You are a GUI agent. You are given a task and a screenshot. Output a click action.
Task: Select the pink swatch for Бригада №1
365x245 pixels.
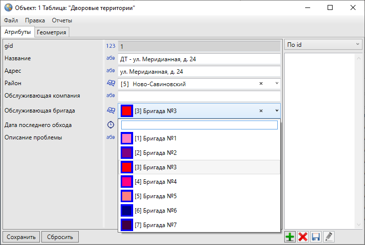coord(127,138)
